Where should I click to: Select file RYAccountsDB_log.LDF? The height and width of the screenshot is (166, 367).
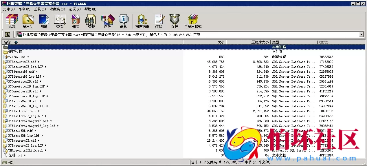pyautogui.click(x=183, y=67)
